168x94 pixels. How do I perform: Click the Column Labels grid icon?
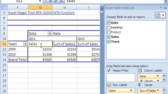(x=140, y=70)
